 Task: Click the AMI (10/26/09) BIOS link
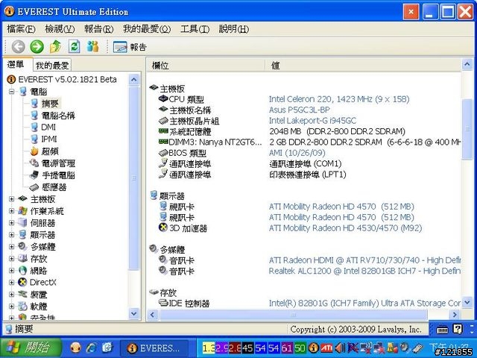tap(297, 153)
